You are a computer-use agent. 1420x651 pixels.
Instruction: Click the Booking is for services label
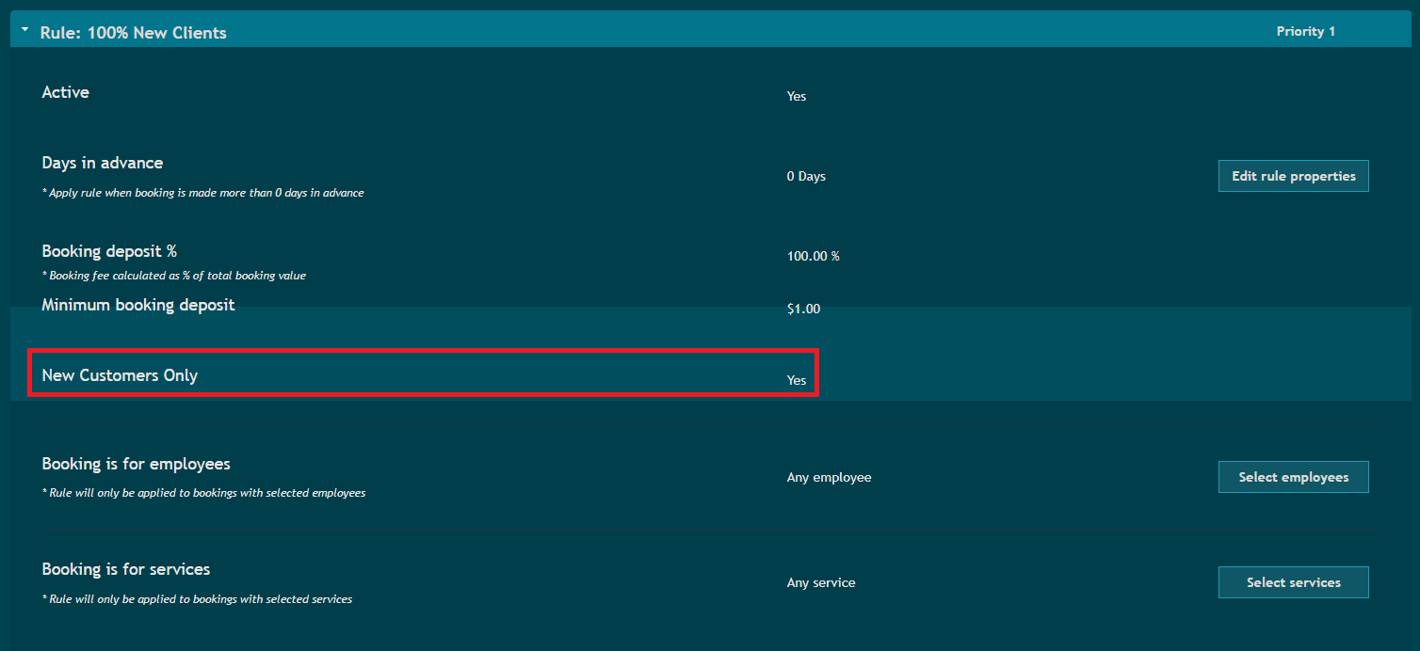[126, 569]
